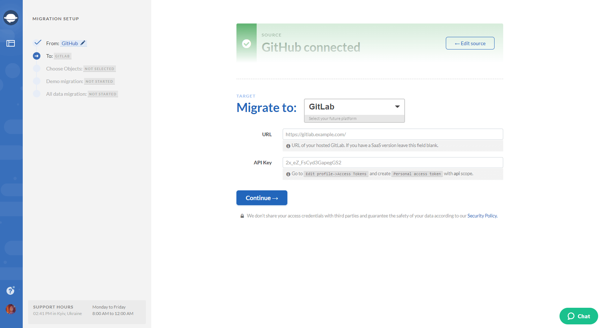605x328 pixels.
Task: Open the Security Policy link
Action: click(482, 216)
